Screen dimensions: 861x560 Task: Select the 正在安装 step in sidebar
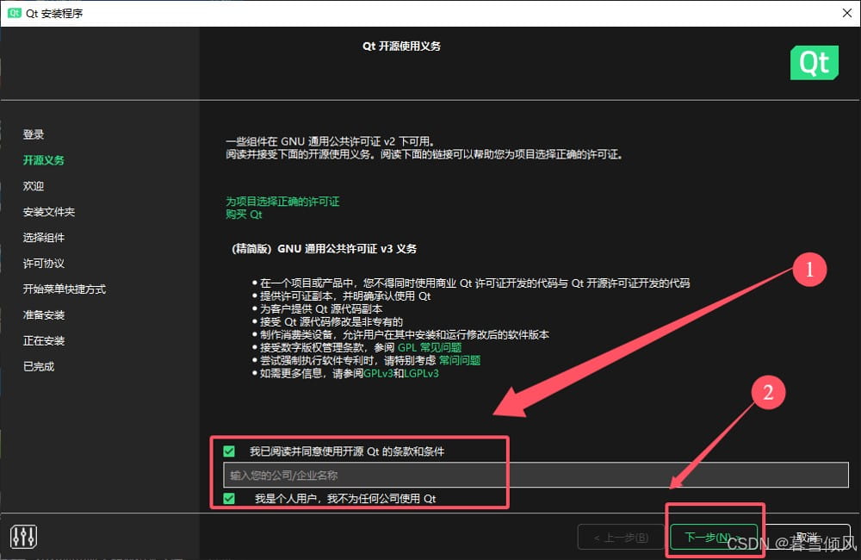click(44, 340)
